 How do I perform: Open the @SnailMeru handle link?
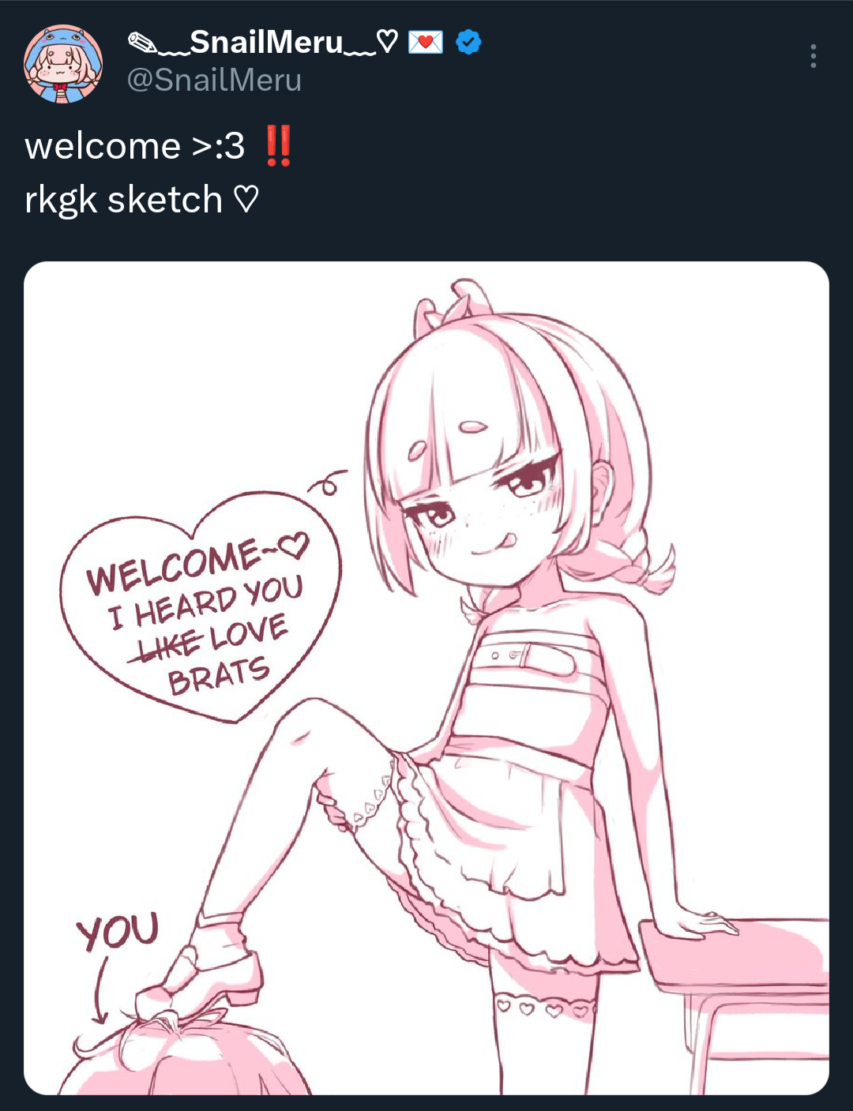pos(214,81)
